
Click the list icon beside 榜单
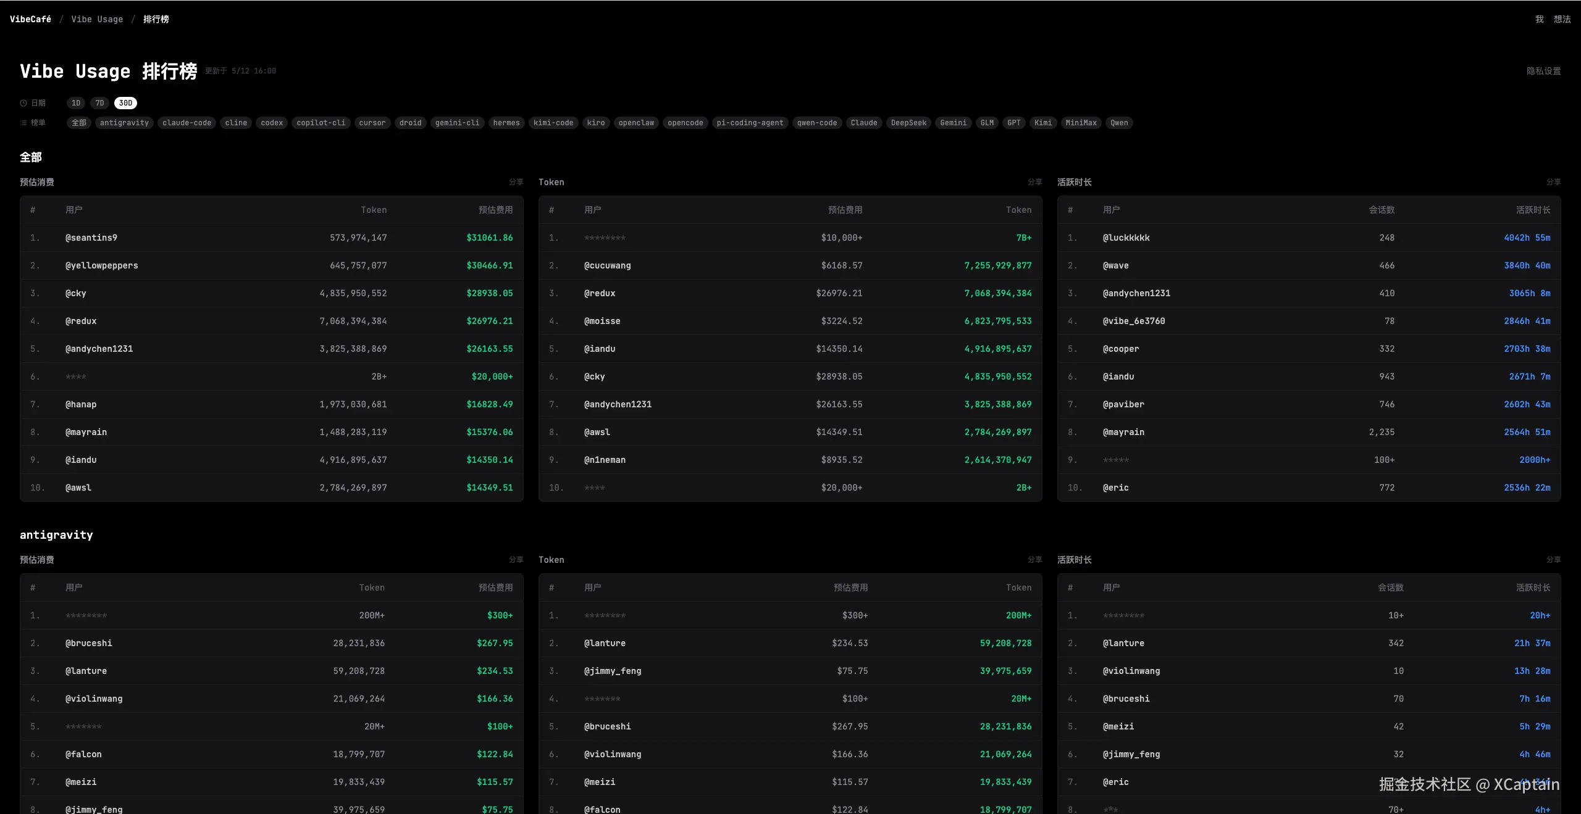23,123
